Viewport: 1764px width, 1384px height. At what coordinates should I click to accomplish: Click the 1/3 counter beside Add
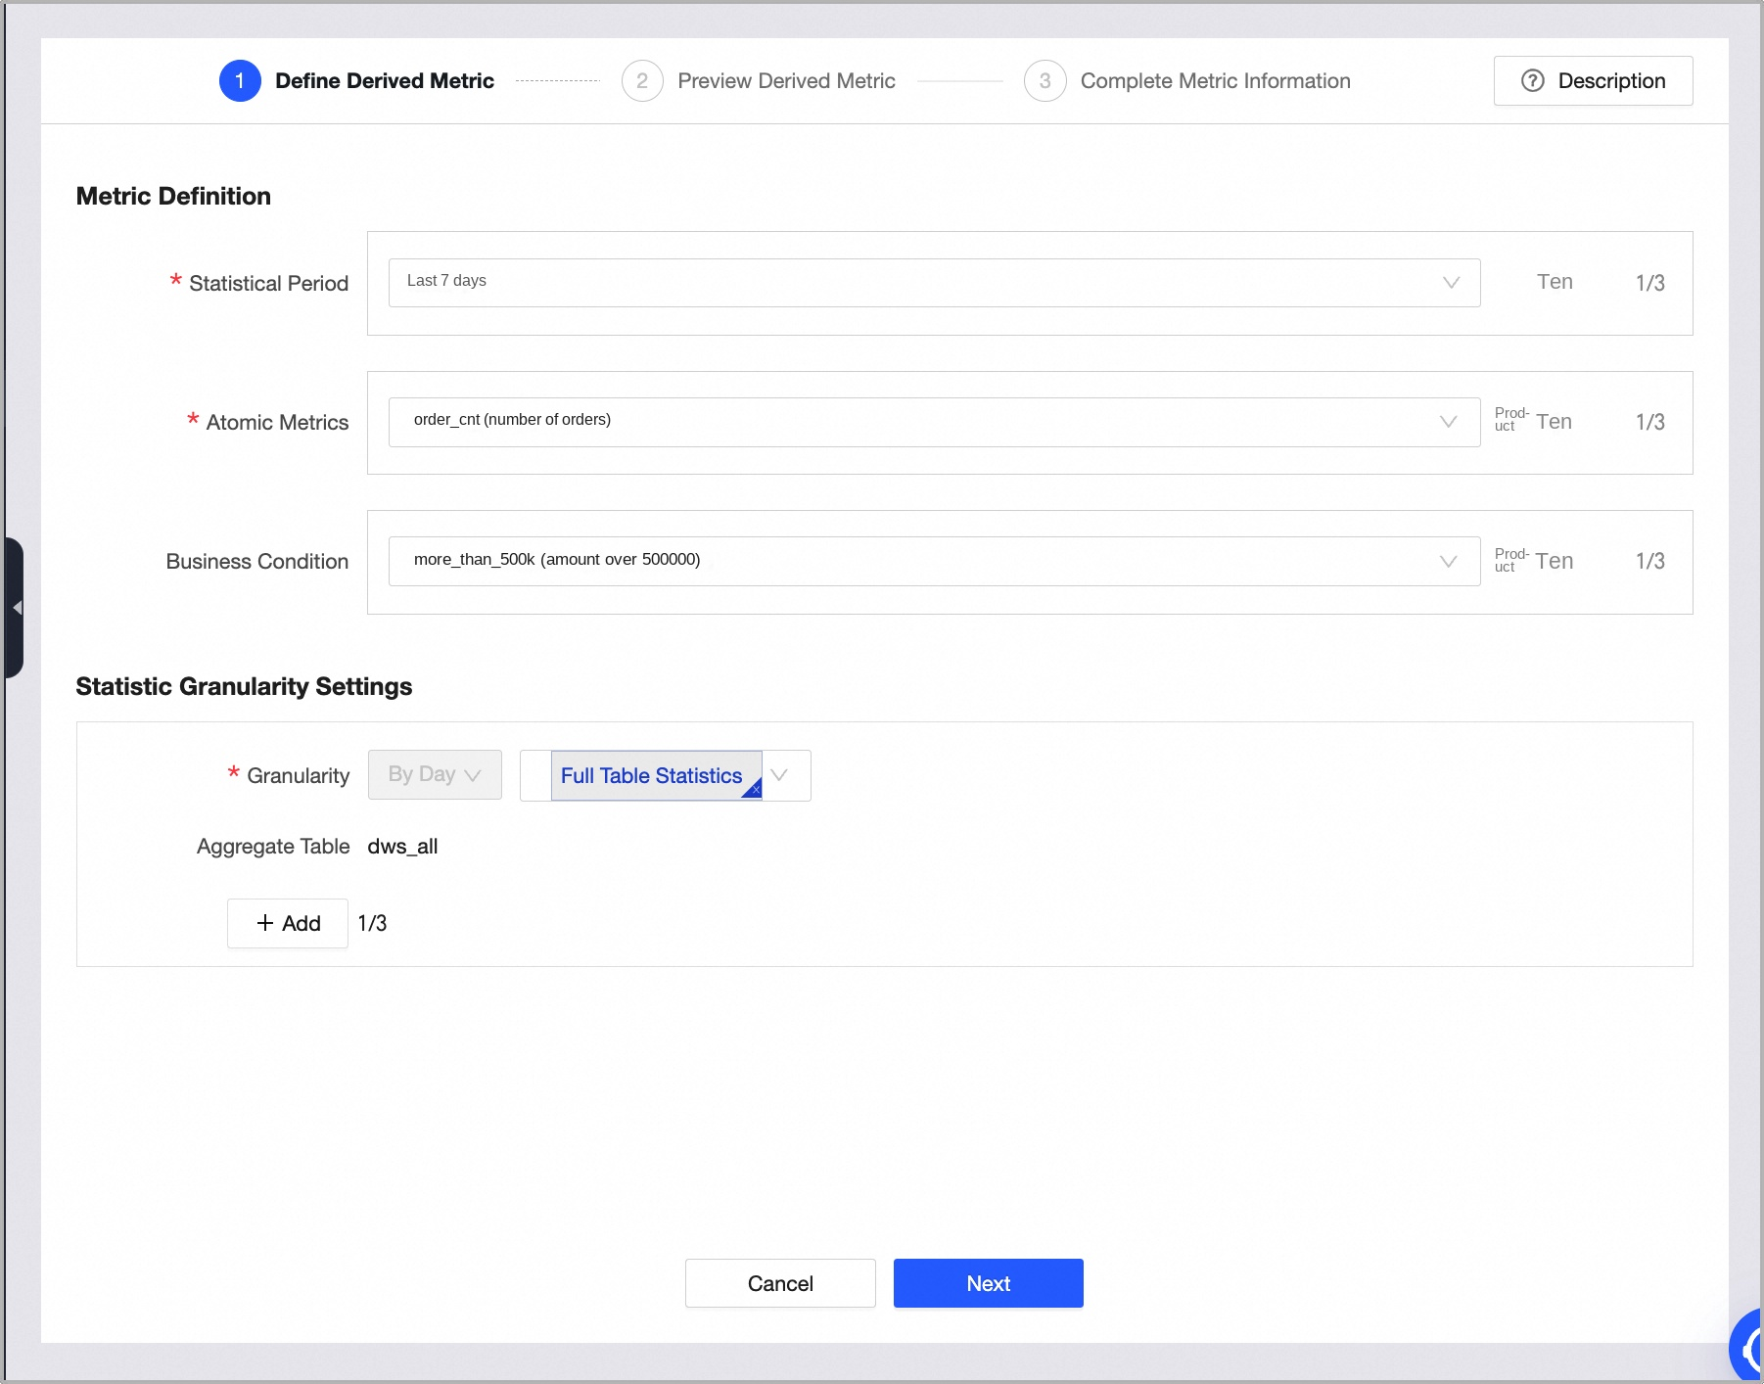[x=372, y=923]
